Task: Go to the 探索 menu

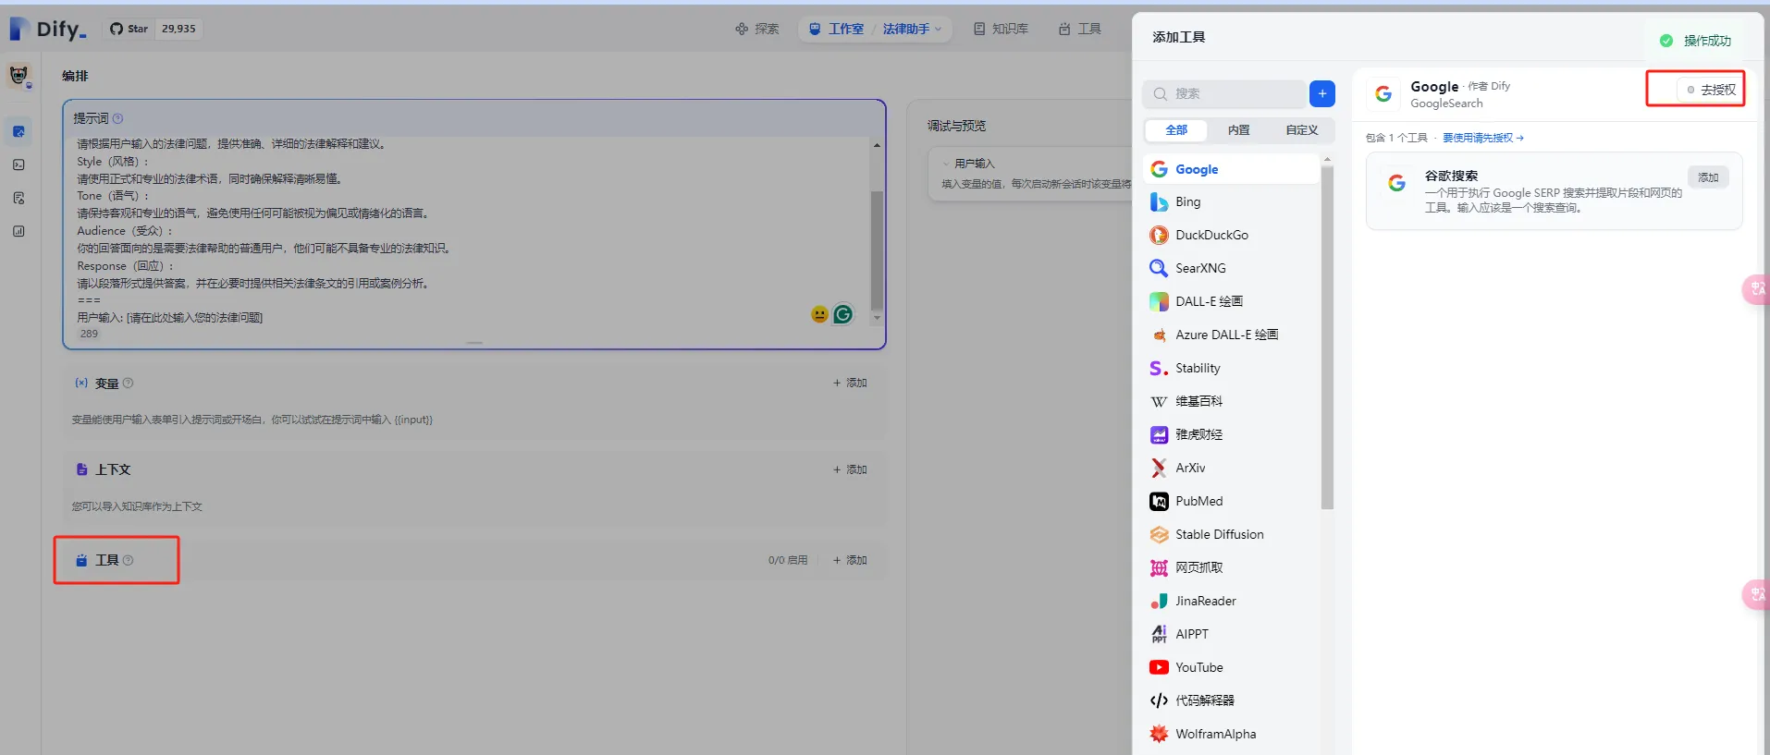Action: coord(756,29)
